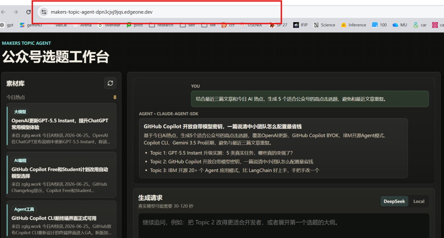Open GitHub Copilot Free和Student hotspot card
Image resolution: width=444 pixels, height=238 pixels.
tap(61, 175)
